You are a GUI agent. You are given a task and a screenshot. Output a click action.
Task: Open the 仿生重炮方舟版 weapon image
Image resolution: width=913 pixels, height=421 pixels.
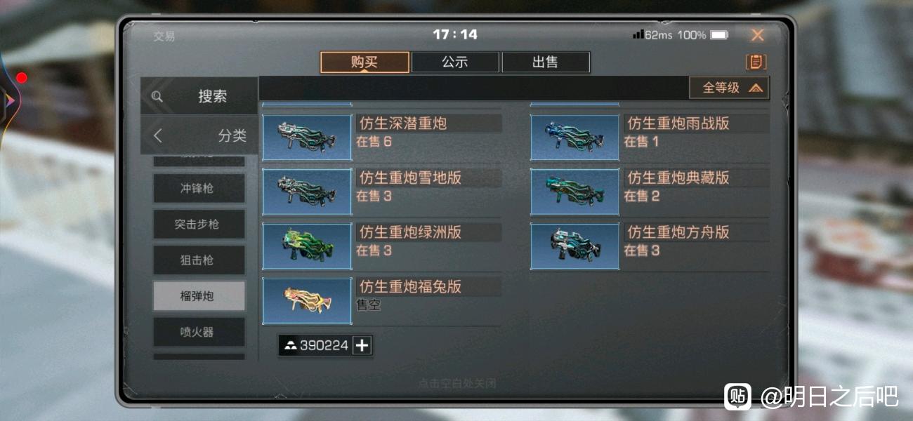pyautogui.click(x=574, y=246)
